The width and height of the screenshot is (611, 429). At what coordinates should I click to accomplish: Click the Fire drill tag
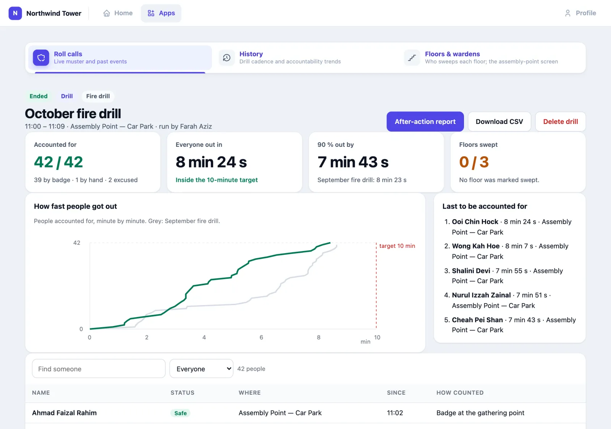[x=98, y=96]
